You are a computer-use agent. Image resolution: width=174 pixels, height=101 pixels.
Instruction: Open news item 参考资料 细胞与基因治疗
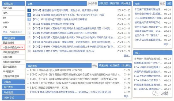point(148,59)
